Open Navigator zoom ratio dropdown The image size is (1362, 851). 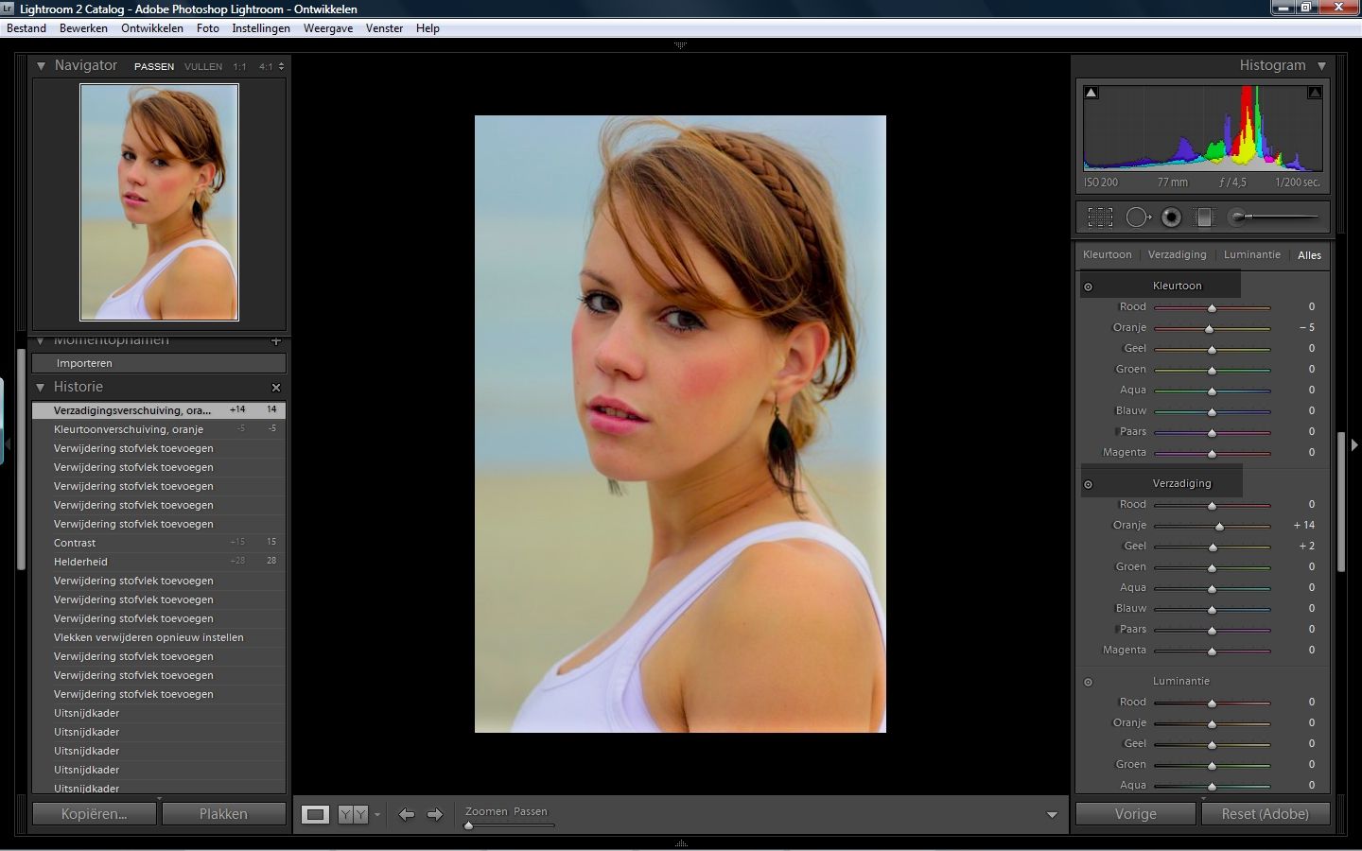point(281,66)
